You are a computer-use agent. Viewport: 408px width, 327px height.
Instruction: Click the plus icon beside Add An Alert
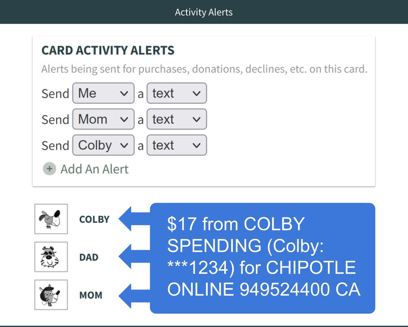point(50,169)
